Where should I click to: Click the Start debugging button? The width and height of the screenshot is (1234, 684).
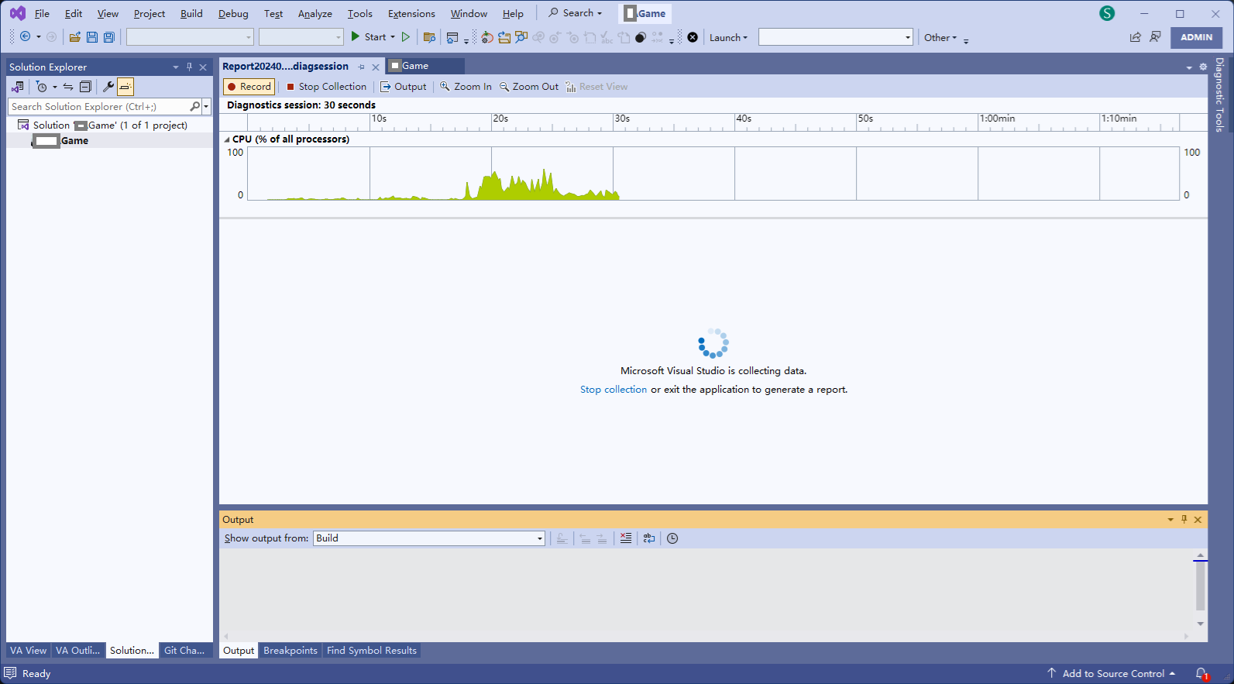pyautogui.click(x=368, y=36)
